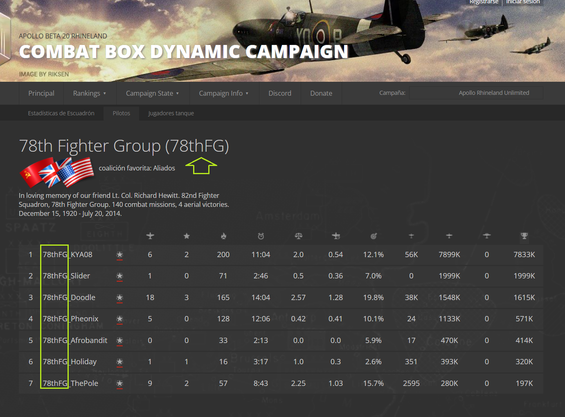Click the flame streak column icon

[223, 236]
